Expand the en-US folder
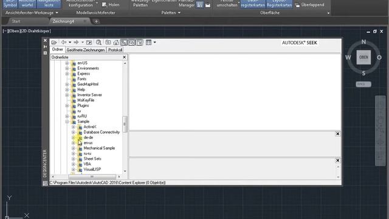 [x=67, y=63]
